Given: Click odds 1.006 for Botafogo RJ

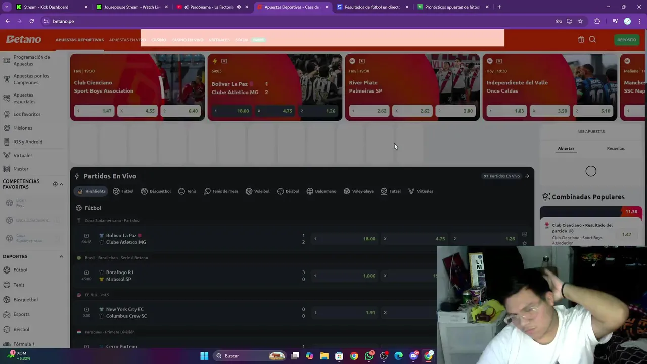Looking at the screenshot, I should click(345, 276).
